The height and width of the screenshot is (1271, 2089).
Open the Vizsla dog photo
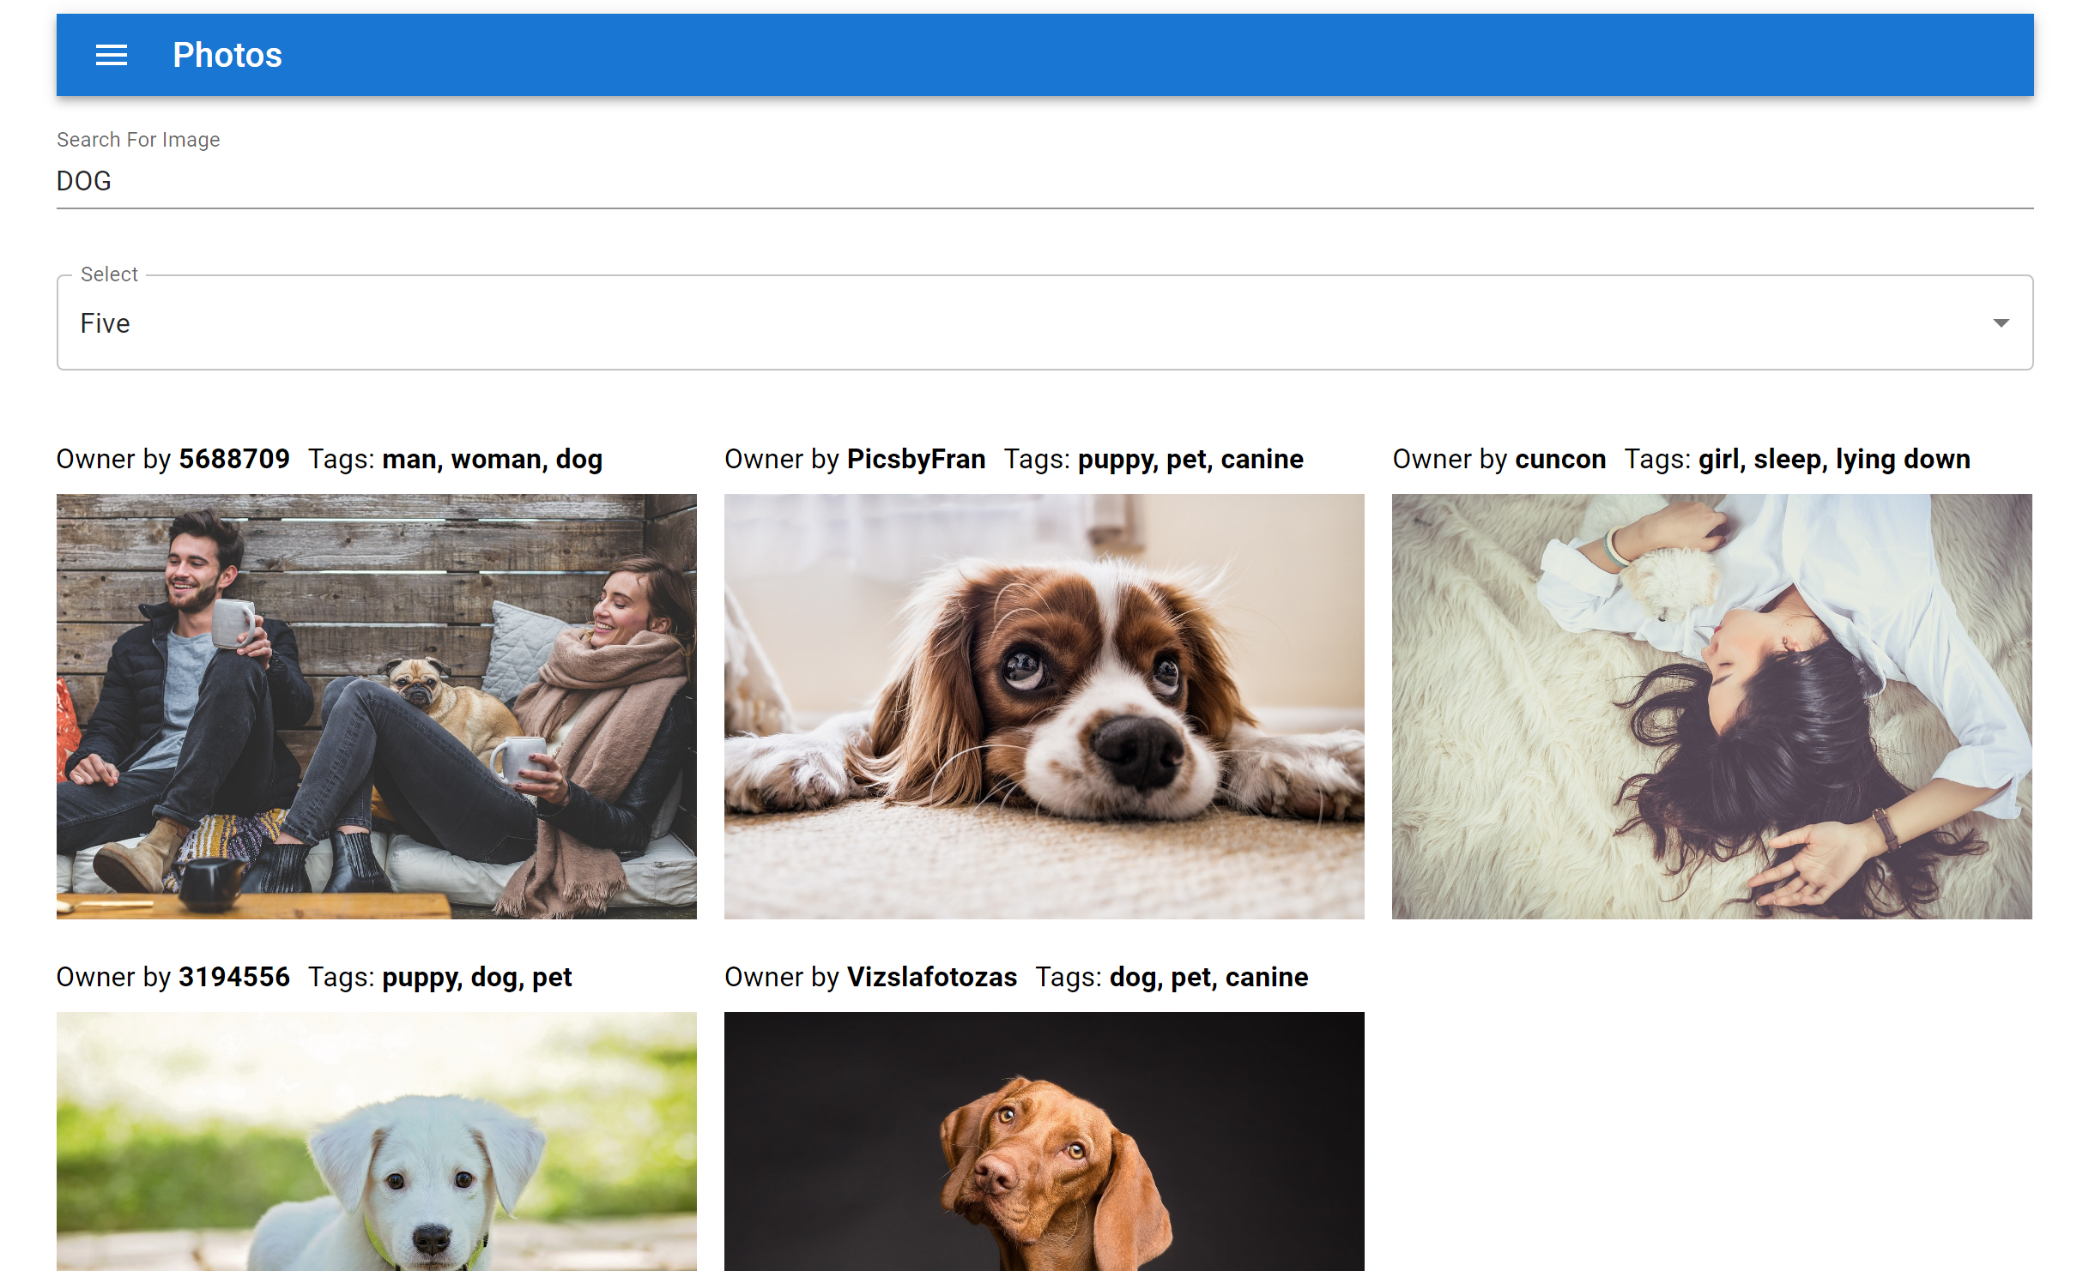(1044, 1141)
